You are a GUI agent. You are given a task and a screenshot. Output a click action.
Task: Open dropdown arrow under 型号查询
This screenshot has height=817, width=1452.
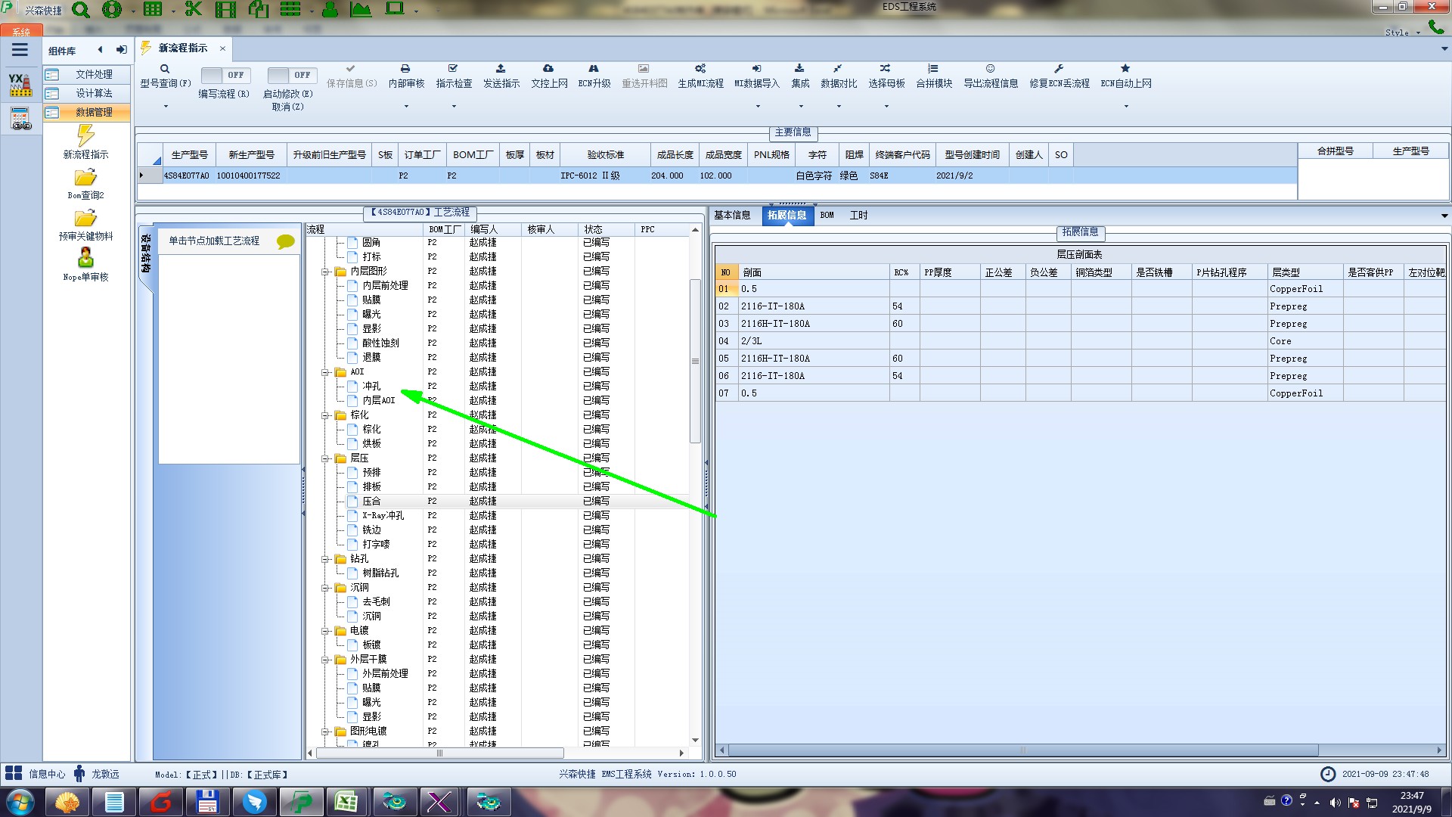point(166,106)
